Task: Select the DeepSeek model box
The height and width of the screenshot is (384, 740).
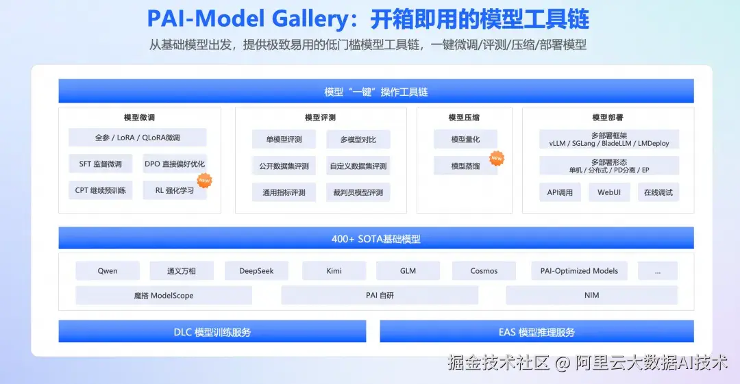Action: point(256,271)
